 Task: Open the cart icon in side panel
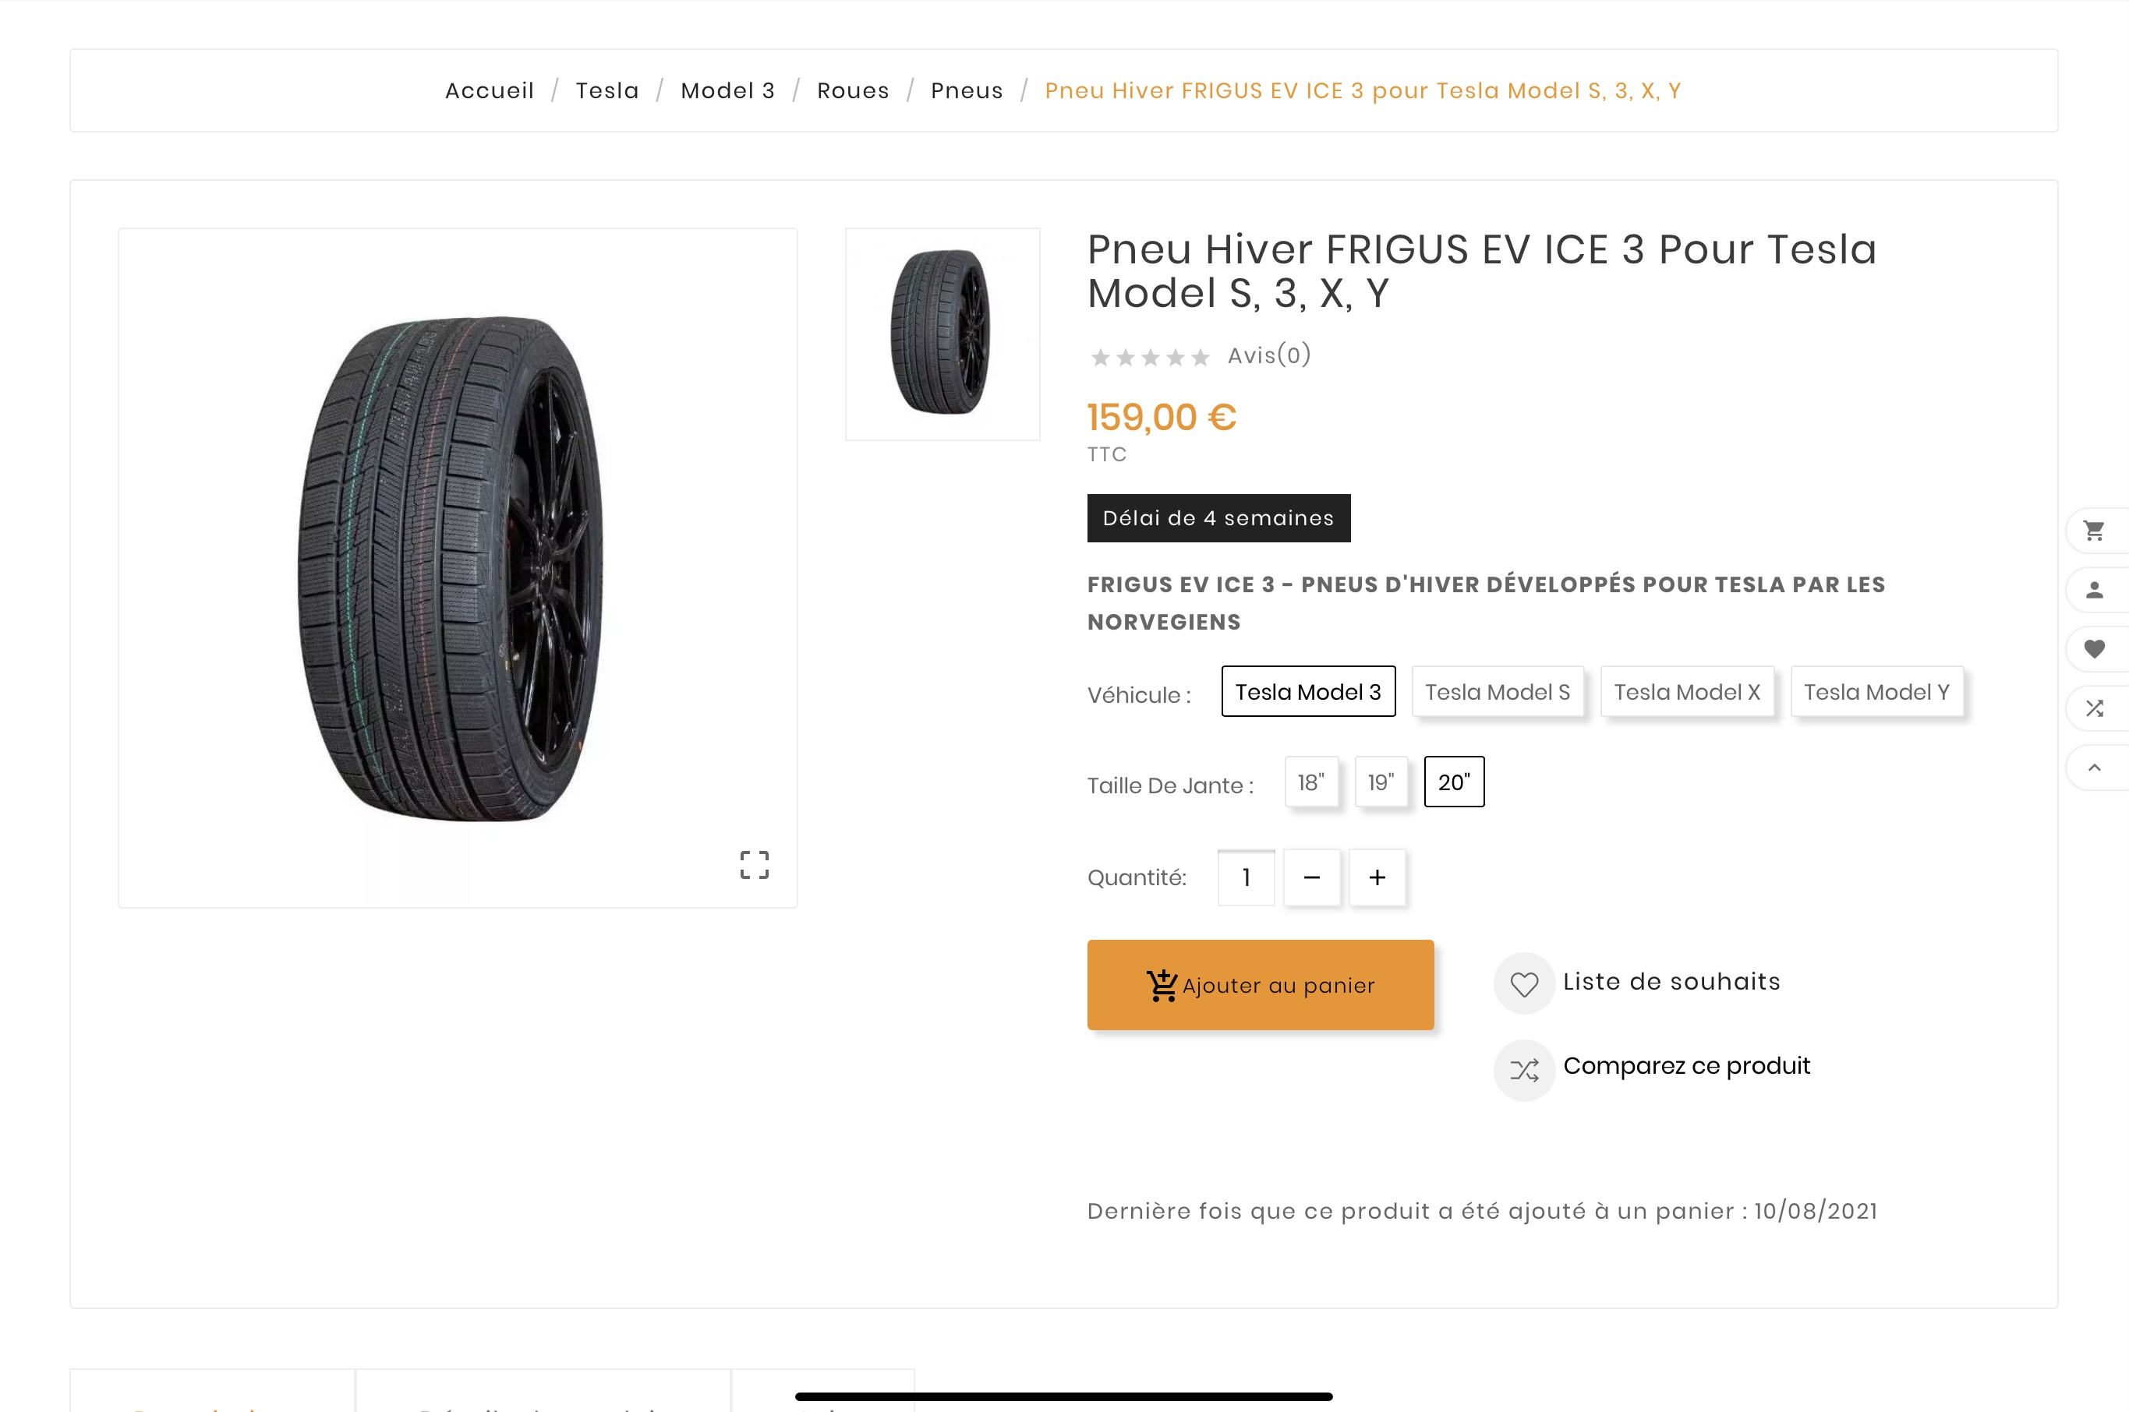point(2095,531)
